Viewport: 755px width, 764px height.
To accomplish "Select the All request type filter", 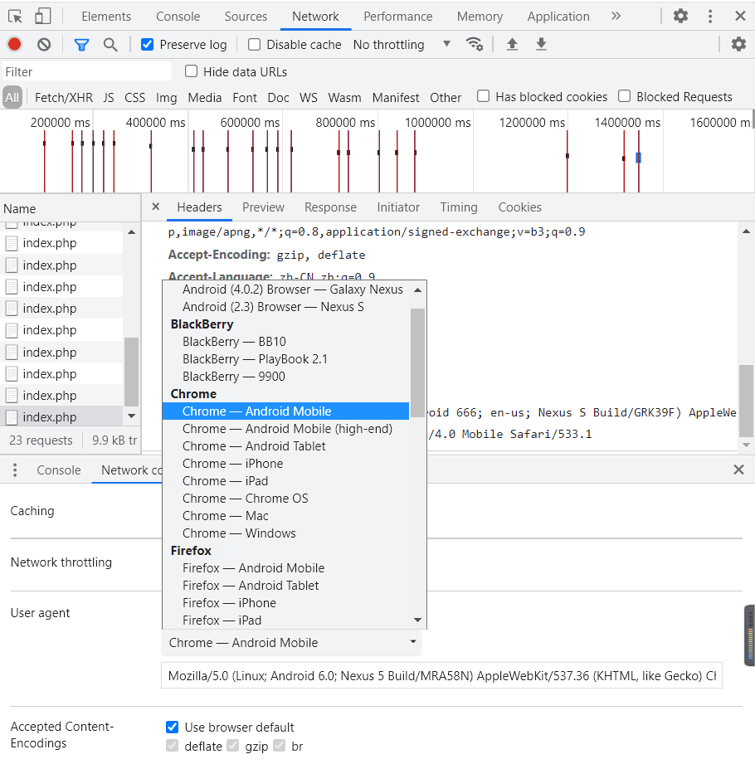I will pyautogui.click(x=12, y=97).
